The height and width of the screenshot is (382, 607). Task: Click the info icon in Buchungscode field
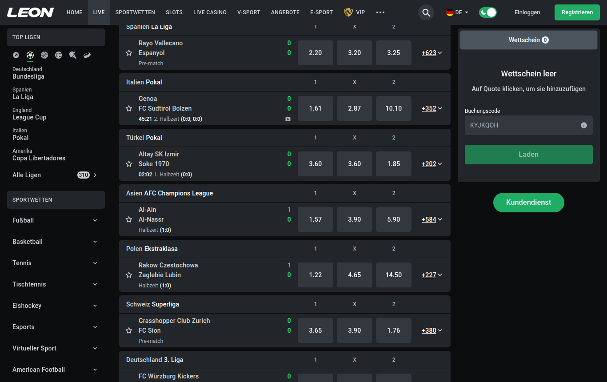pos(584,125)
